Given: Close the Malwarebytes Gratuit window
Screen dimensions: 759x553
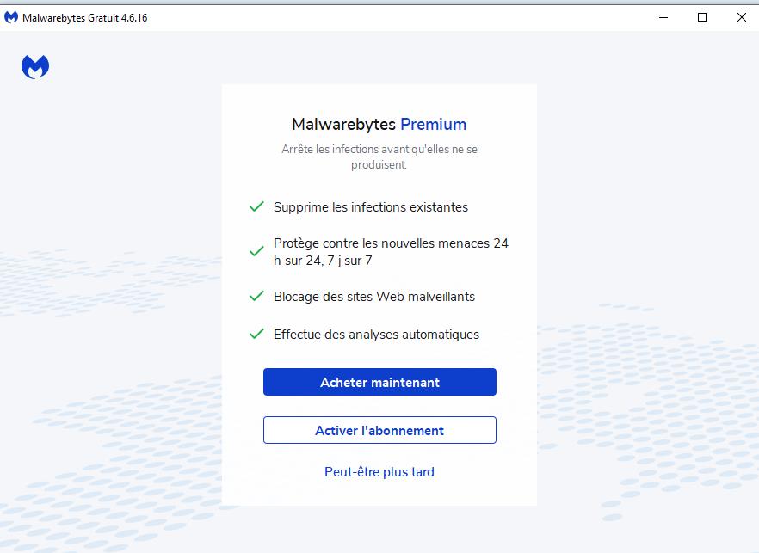Looking at the screenshot, I should (x=741, y=17).
